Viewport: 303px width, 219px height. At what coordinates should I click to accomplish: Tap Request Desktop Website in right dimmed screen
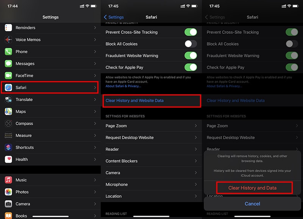tap(252, 138)
